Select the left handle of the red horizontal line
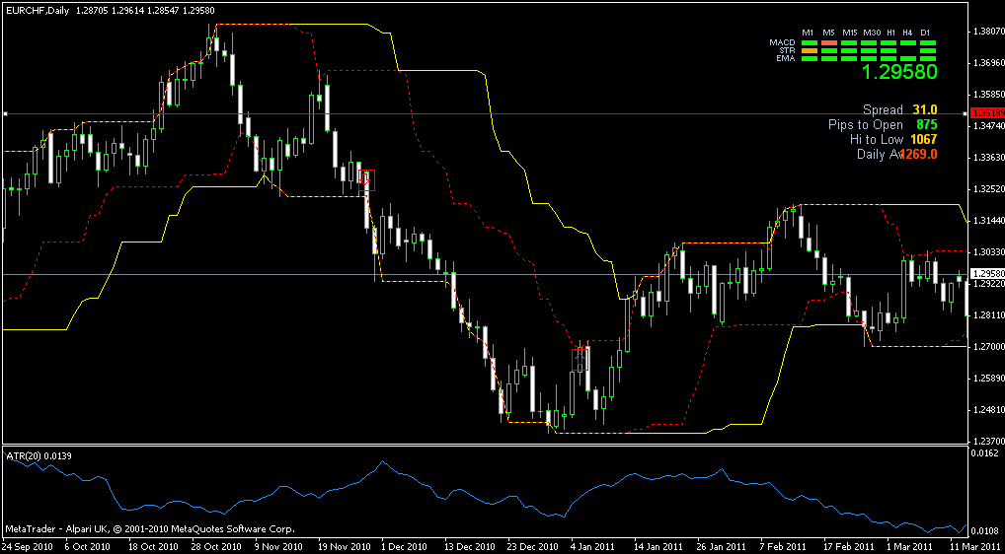This screenshot has height=554, width=1005. click(x=5, y=114)
